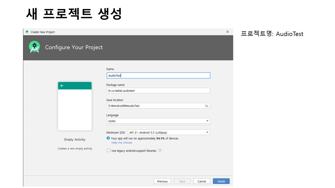Click the Configure Your Project heading
Image resolution: width=335 pixels, height=188 pixels.
74,47
